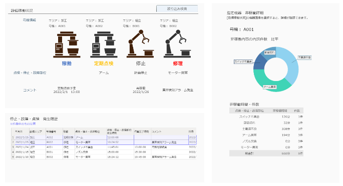The width and height of the screenshot is (343, 186).
Task: Click the 号機番号 column header
Action: pos(51,131)
